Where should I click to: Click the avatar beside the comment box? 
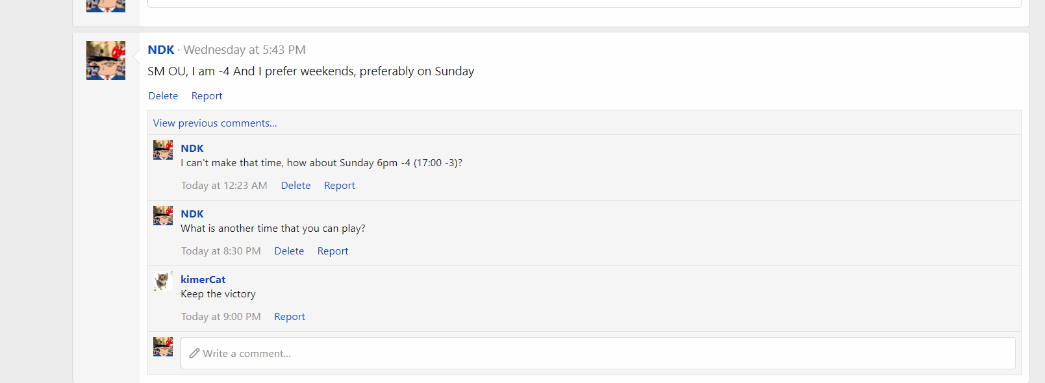[x=163, y=347]
